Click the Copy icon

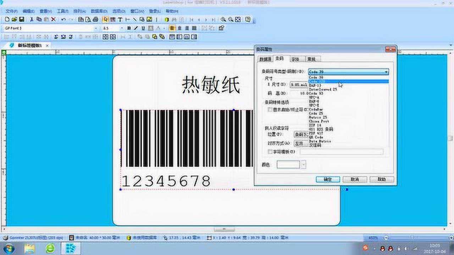click(38, 21)
